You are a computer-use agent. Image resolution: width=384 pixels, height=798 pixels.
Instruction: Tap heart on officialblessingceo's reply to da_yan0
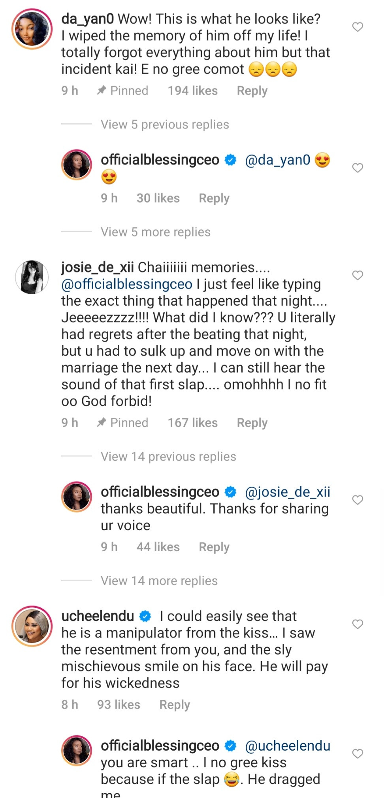tap(358, 168)
